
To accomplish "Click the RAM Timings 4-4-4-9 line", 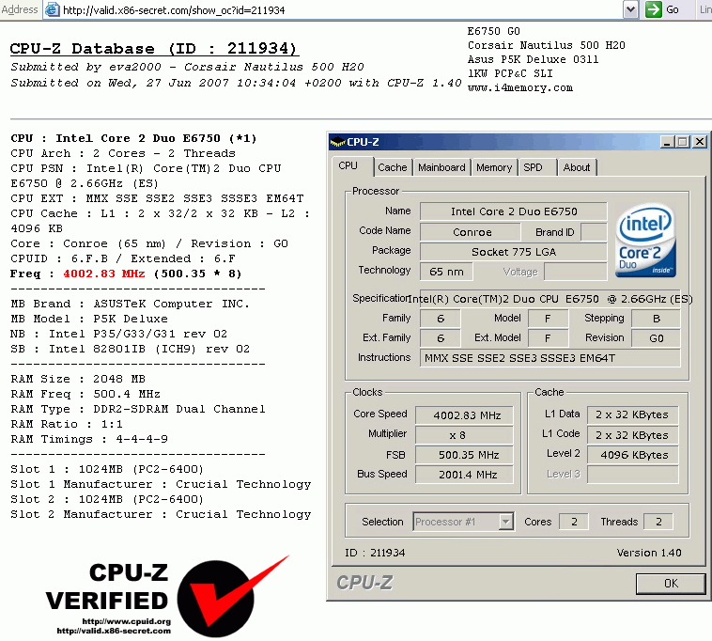I will tap(89, 439).
